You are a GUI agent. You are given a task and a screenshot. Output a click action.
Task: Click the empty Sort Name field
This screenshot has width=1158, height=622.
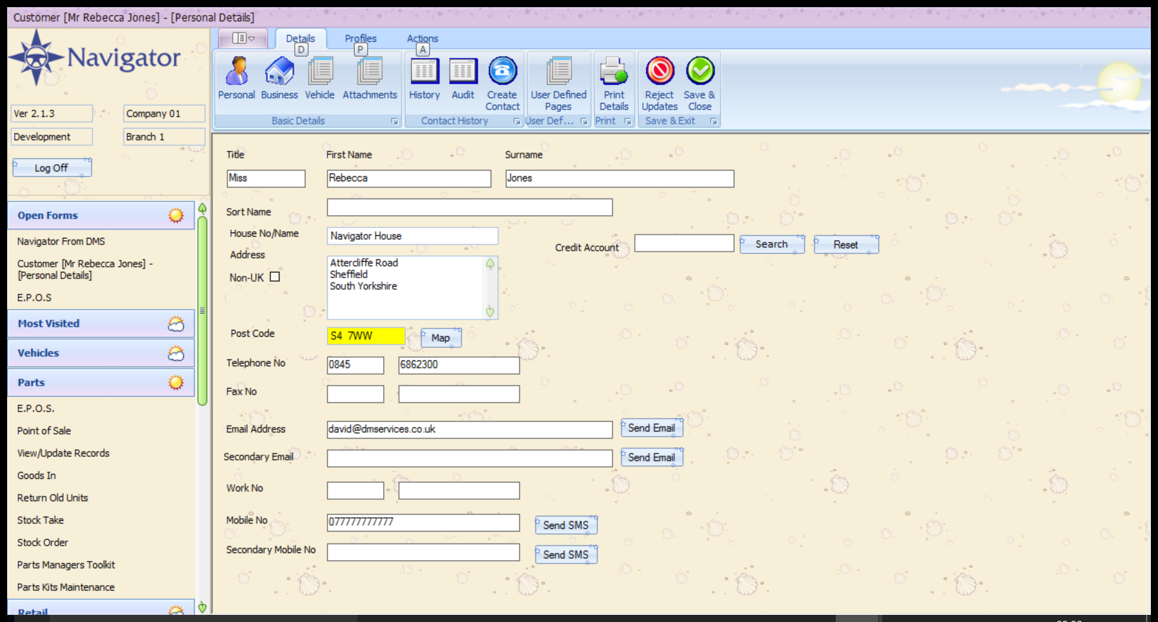(469, 207)
